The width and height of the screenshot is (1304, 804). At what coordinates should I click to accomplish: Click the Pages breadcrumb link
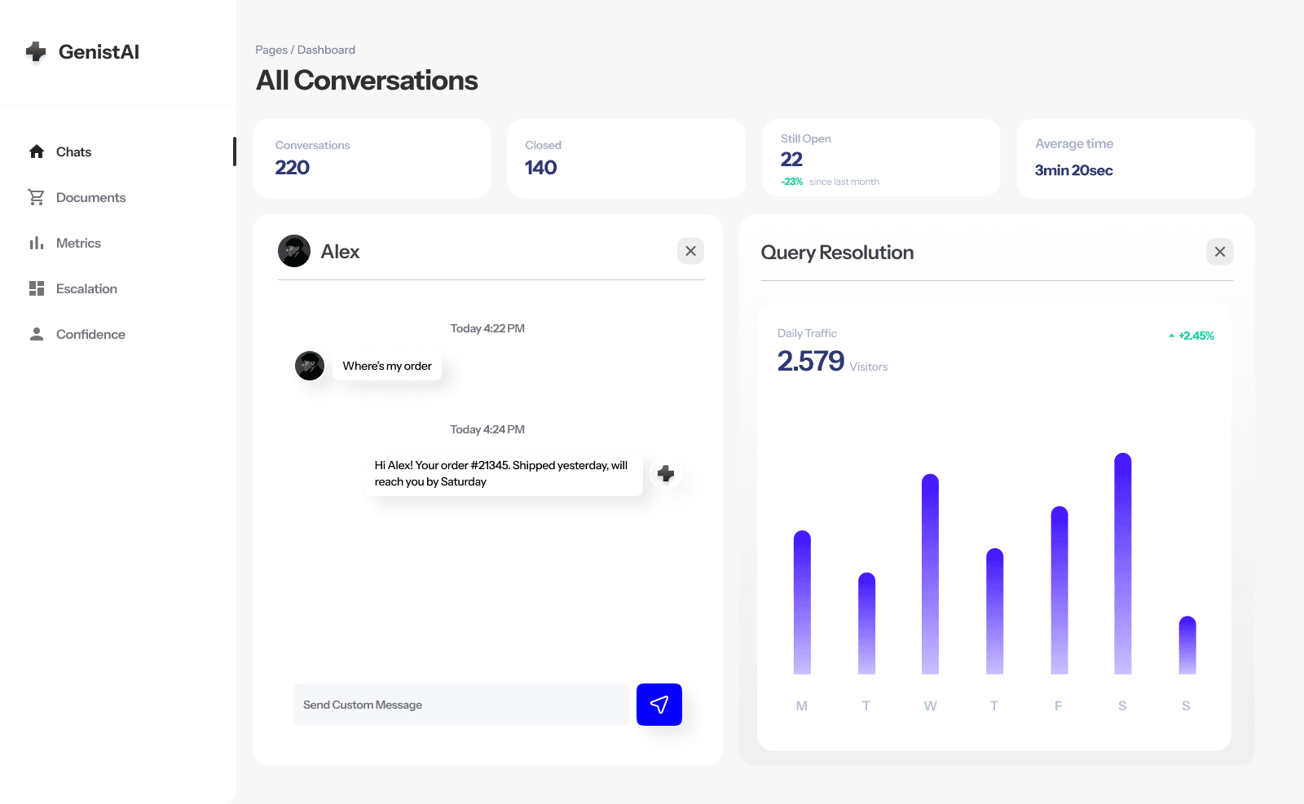(x=270, y=50)
